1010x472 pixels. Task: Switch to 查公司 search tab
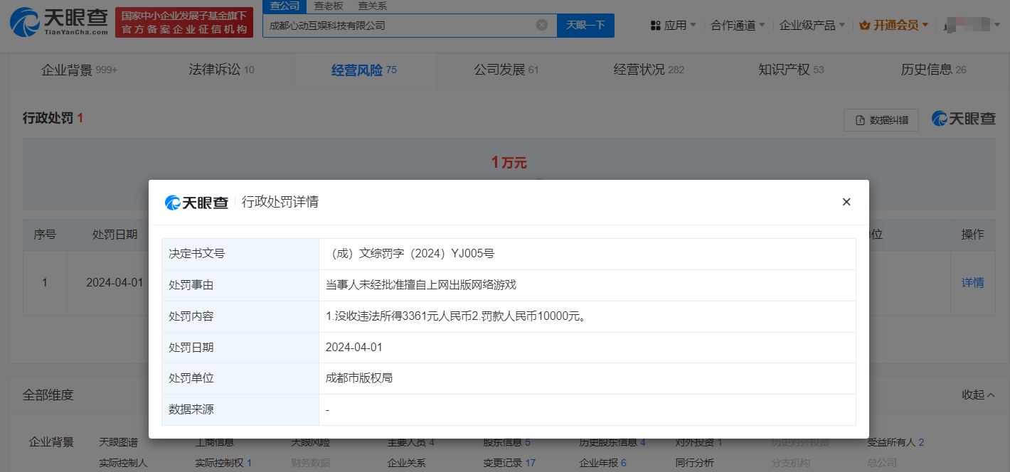[285, 6]
